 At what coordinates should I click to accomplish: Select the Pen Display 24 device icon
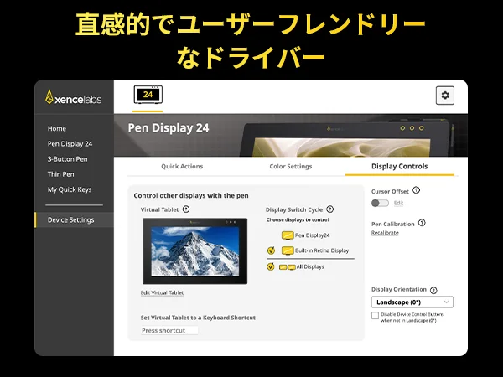tap(148, 95)
